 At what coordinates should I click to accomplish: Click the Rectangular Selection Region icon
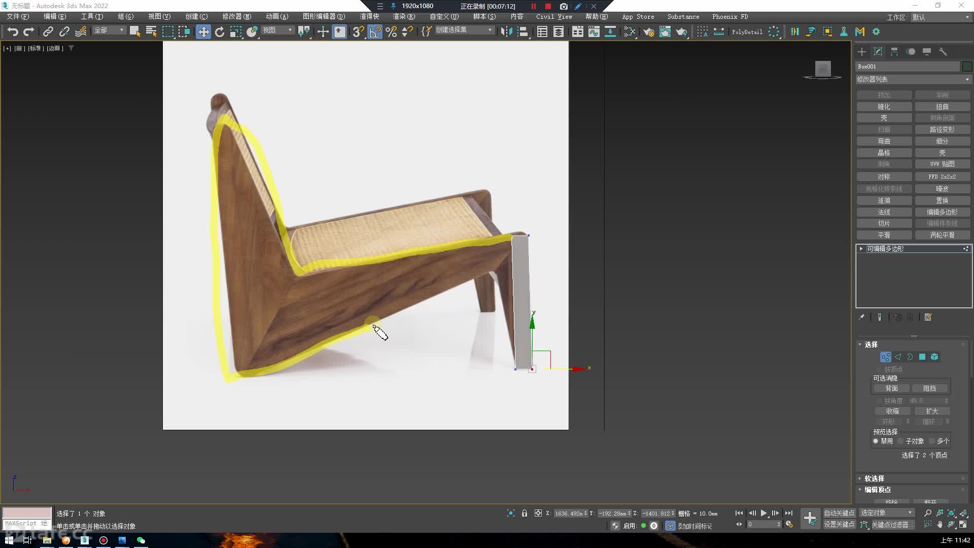tap(168, 31)
